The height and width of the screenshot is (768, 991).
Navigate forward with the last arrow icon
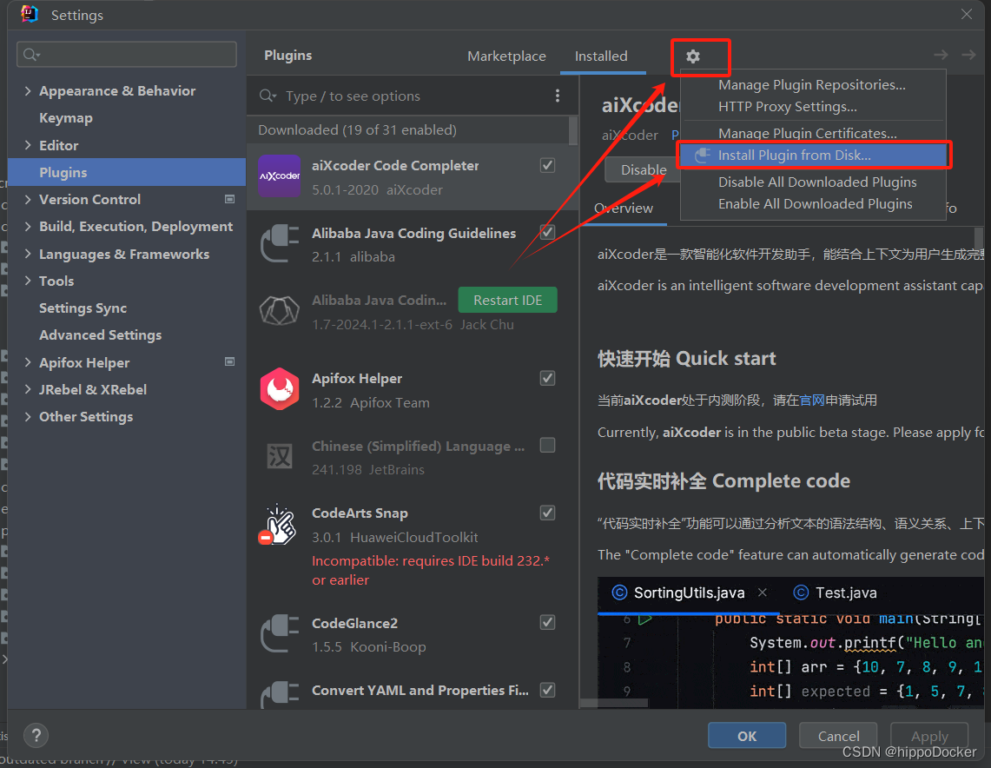pyautogui.click(x=968, y=56)
